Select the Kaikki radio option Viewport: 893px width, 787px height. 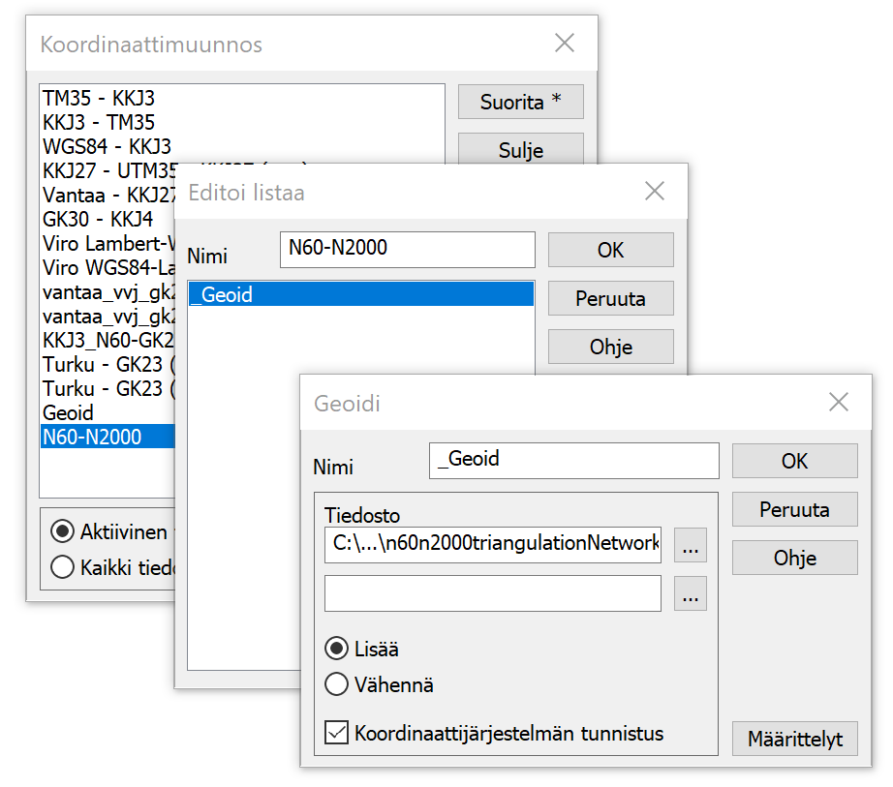coord(63,567)
